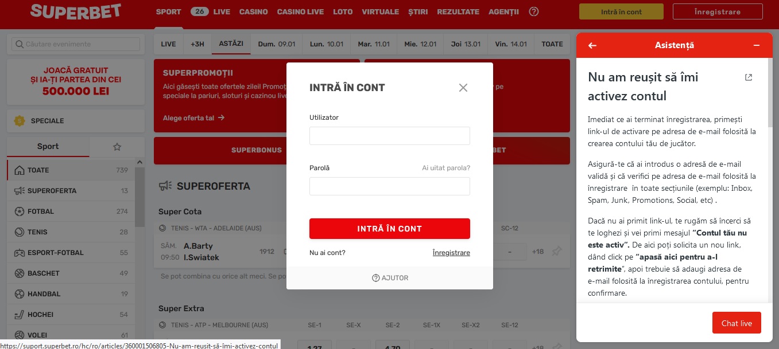This screenshot has width=779, height=349.
Task: Open the SPECIALE section
Action: [x=76, y=121]
